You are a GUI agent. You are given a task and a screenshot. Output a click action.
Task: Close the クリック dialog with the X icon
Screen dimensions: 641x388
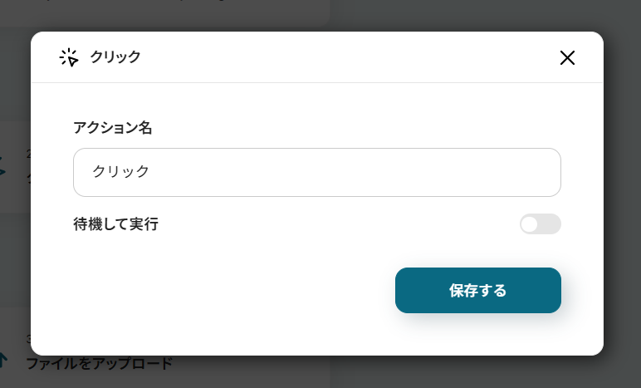[x=567, y=57]
